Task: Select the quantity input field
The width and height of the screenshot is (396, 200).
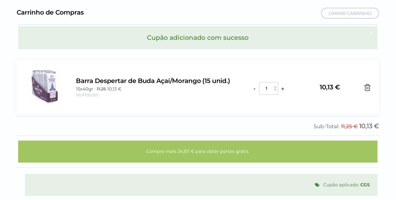Action: pyautogui.click(x=267, y=88)
